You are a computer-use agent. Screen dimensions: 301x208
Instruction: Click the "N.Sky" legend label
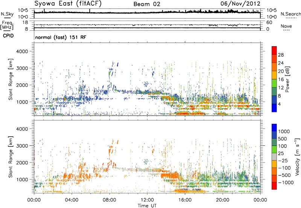click(x=7, y=14)
